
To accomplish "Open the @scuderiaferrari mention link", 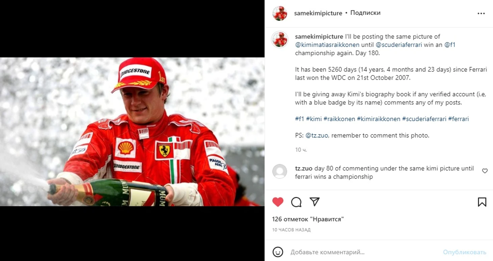I will coord(399,45).
